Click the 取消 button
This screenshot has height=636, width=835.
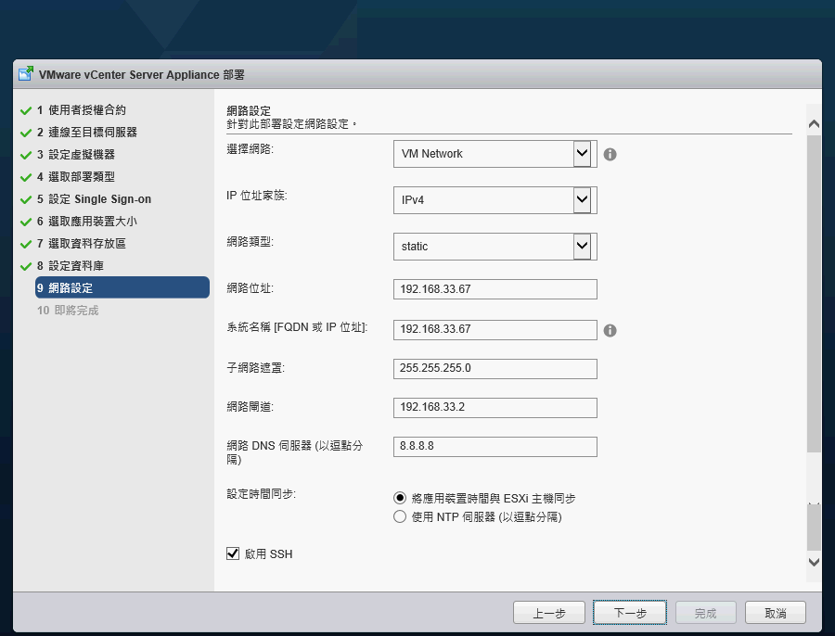point(775,613)
